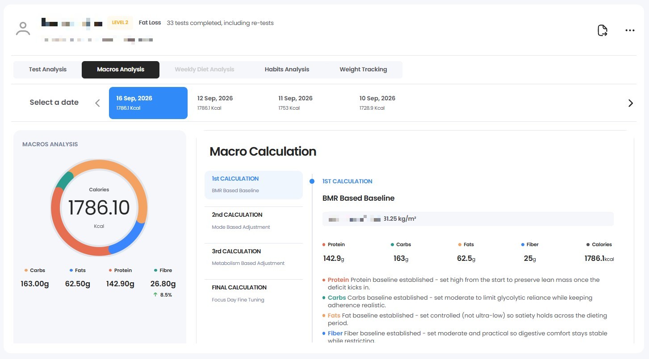Pick the 10 Sep, 2026 date card
The width and height of the screenshot is (649, 359).
coord(391,103)
